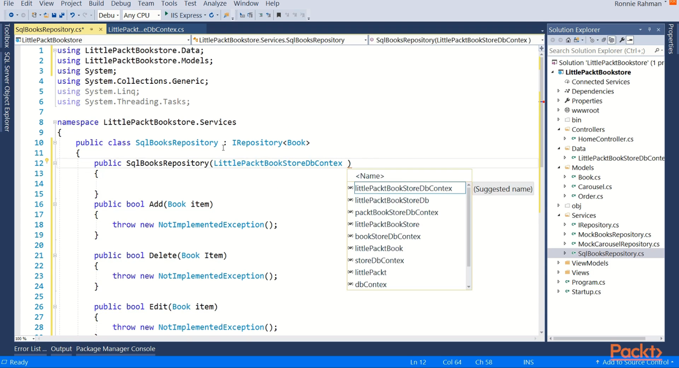This screenshot has width=679, height=368.
Task: Save the current file with the Save icon
Action: pyautogui.click(x=54, y=15)
